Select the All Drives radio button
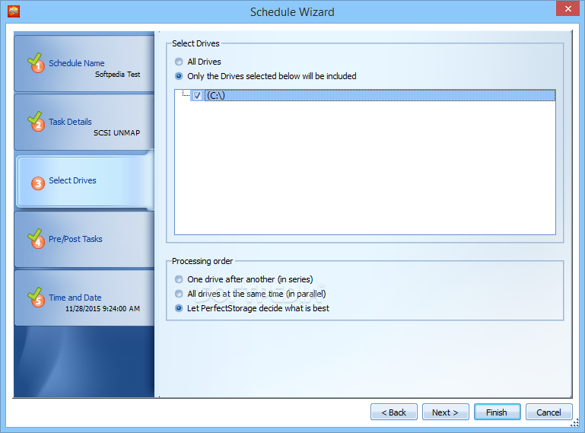Image resolution: width=585 pixels, height=433 pixels. 179,62
